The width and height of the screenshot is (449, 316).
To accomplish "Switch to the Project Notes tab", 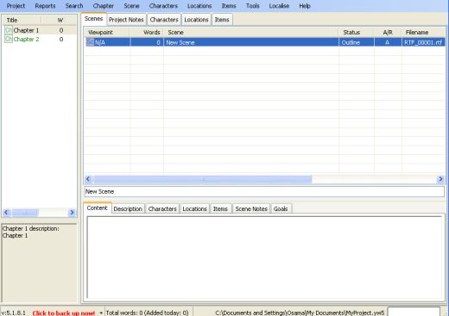I will coord(126,20).
